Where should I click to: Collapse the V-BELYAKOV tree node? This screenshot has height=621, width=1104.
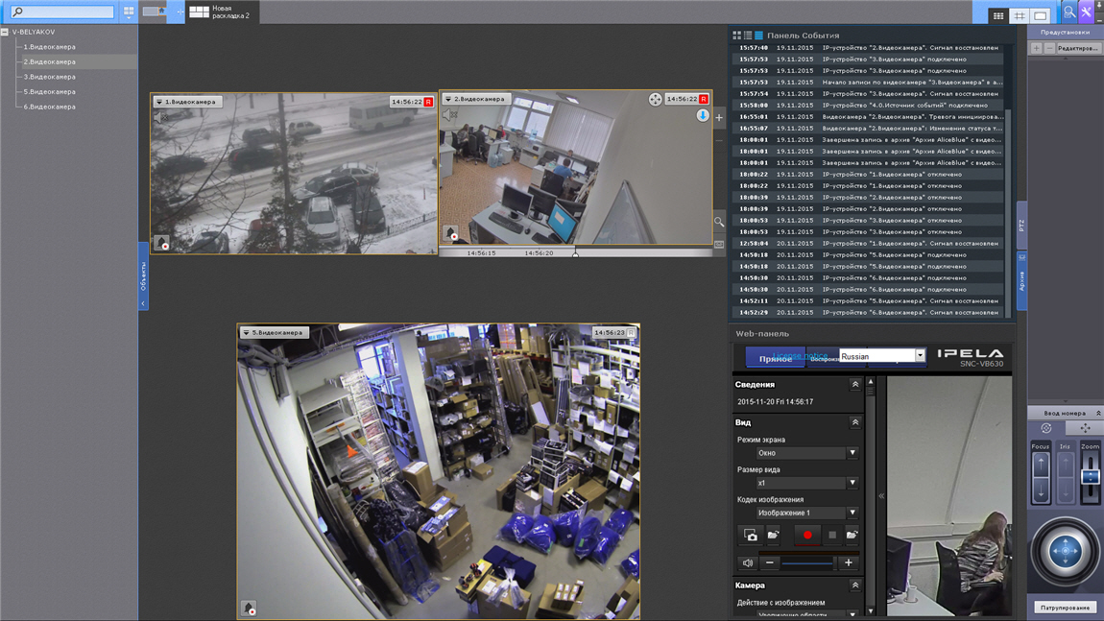pos(5,33)
